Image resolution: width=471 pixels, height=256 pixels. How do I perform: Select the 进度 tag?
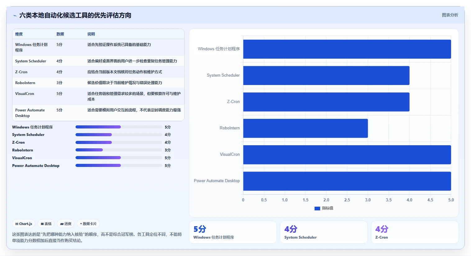coord(66,224)
